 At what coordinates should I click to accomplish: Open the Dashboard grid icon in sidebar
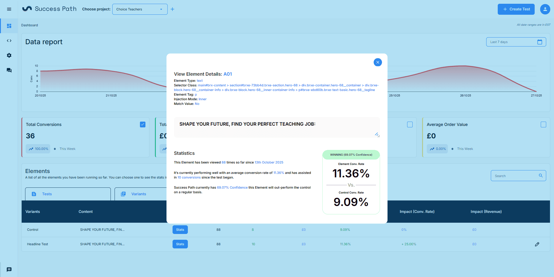pos(9,26)
